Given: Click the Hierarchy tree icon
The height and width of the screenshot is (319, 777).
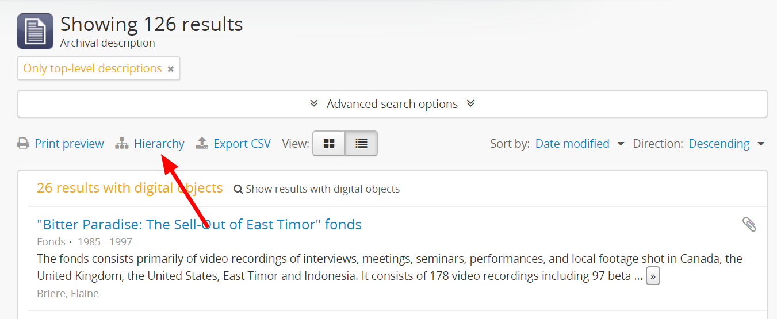Looking at the screenshot, I should 121,144.
